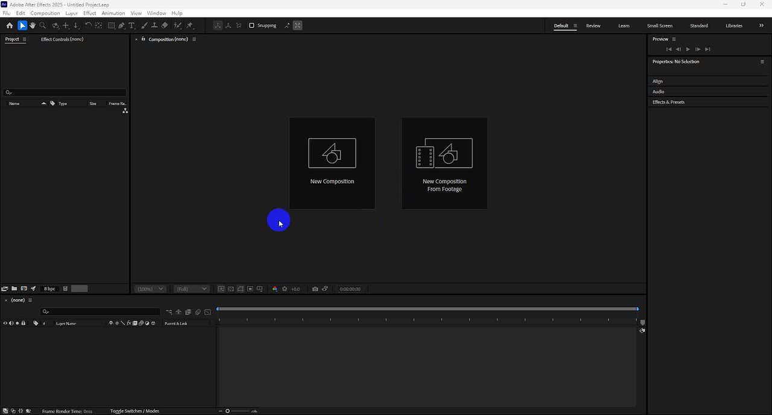772x415 pixels.
Task: Enable the Snapping checkbox
Action: point(252,25)
